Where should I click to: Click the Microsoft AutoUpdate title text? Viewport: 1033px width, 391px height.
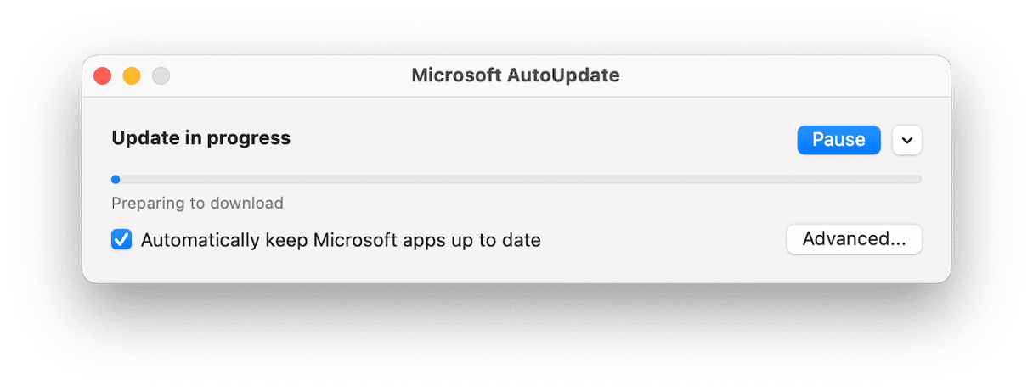point(516,75)
